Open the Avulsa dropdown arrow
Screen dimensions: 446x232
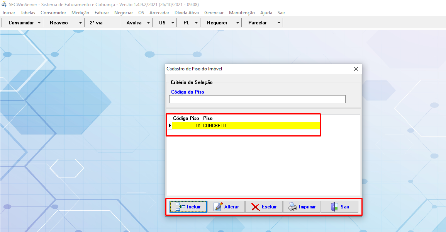coord(148,23)
